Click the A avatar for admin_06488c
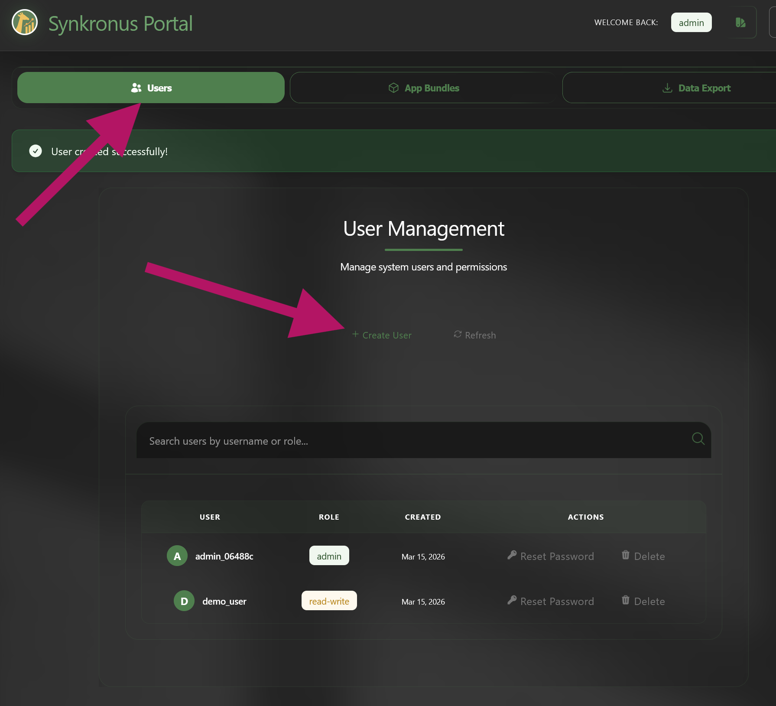Screen dimensions: 776x706 tap(177, 556)
